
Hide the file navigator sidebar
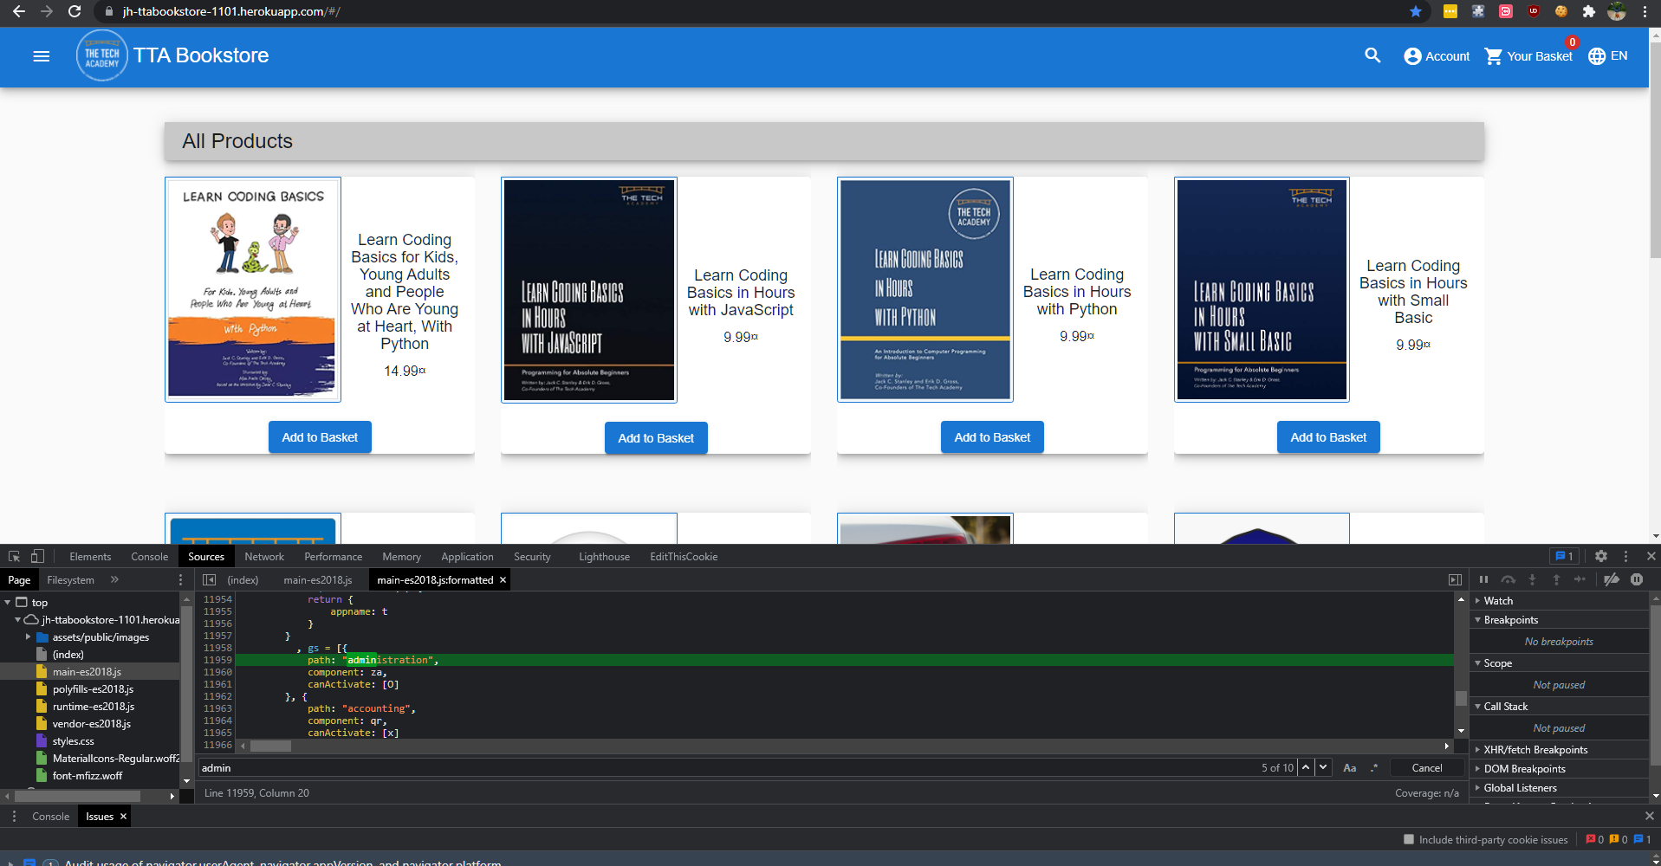(x=209, y=579)
